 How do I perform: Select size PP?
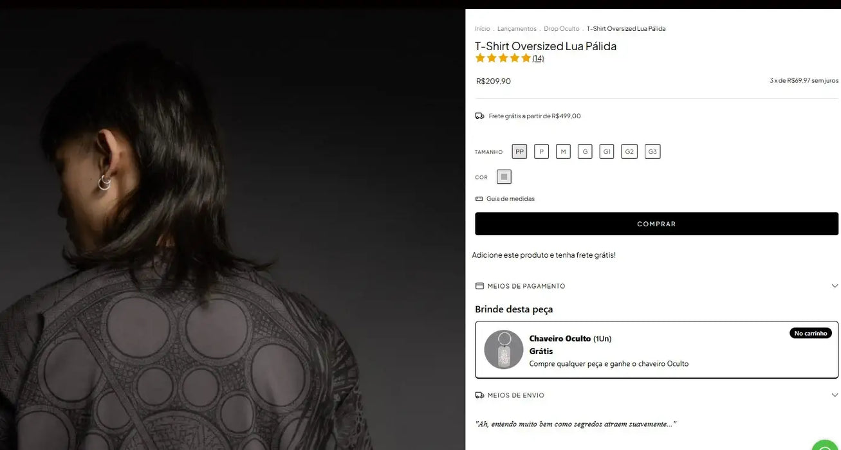tap(519, 151)
